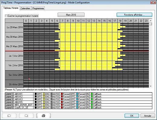The height and width of the screenshot is (120, 157).
Task: Select the Ma 30 Mars 2010 row header
Action: pos(14,37)
